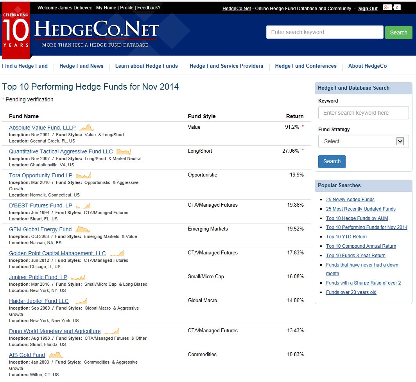Open Tora Opportunity Fund LP link
The width and height of the screenshot is (416, 382).
click(41, 175)
